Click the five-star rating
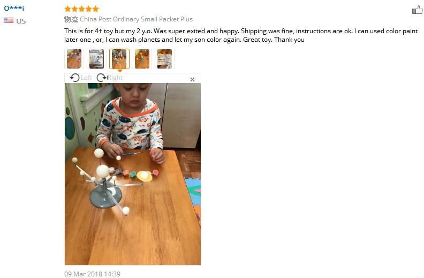 pos(82,9)
